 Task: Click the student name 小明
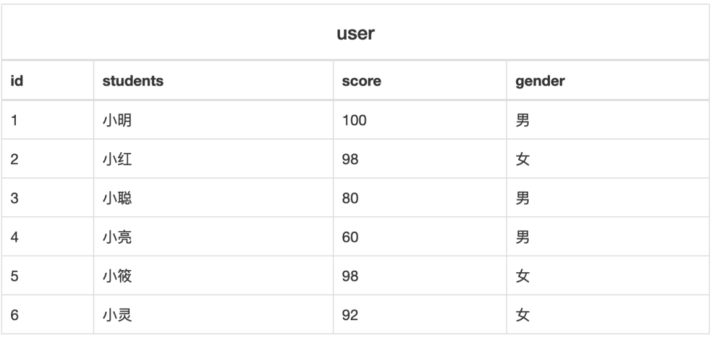pos(117,121)
